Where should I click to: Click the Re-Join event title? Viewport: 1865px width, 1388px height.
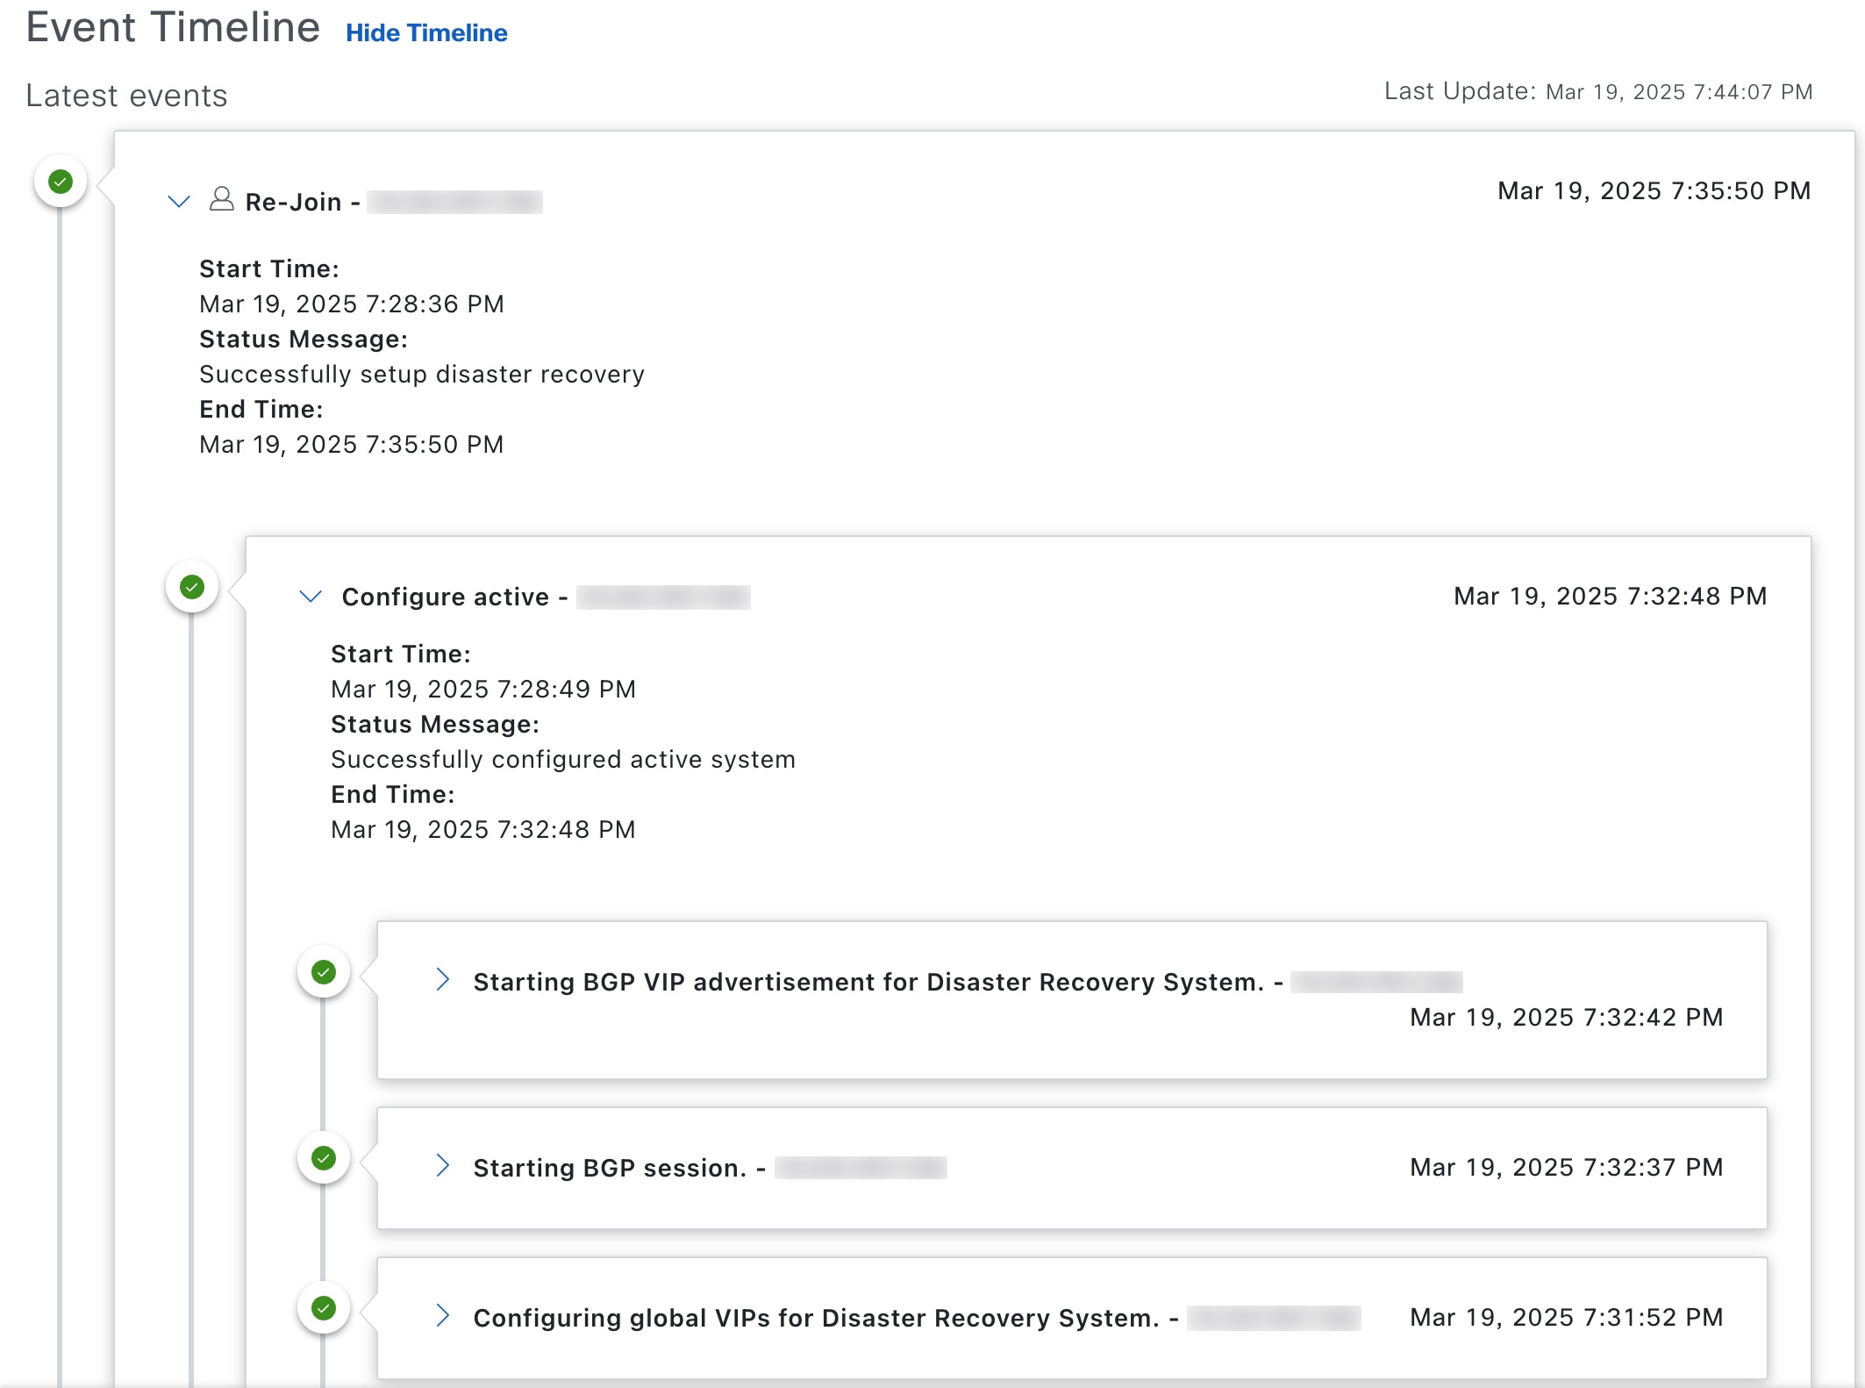pos(293,203)
